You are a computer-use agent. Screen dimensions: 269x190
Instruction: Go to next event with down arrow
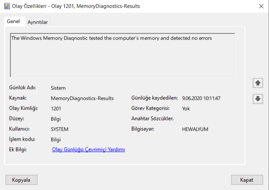[x=258, y=99]
